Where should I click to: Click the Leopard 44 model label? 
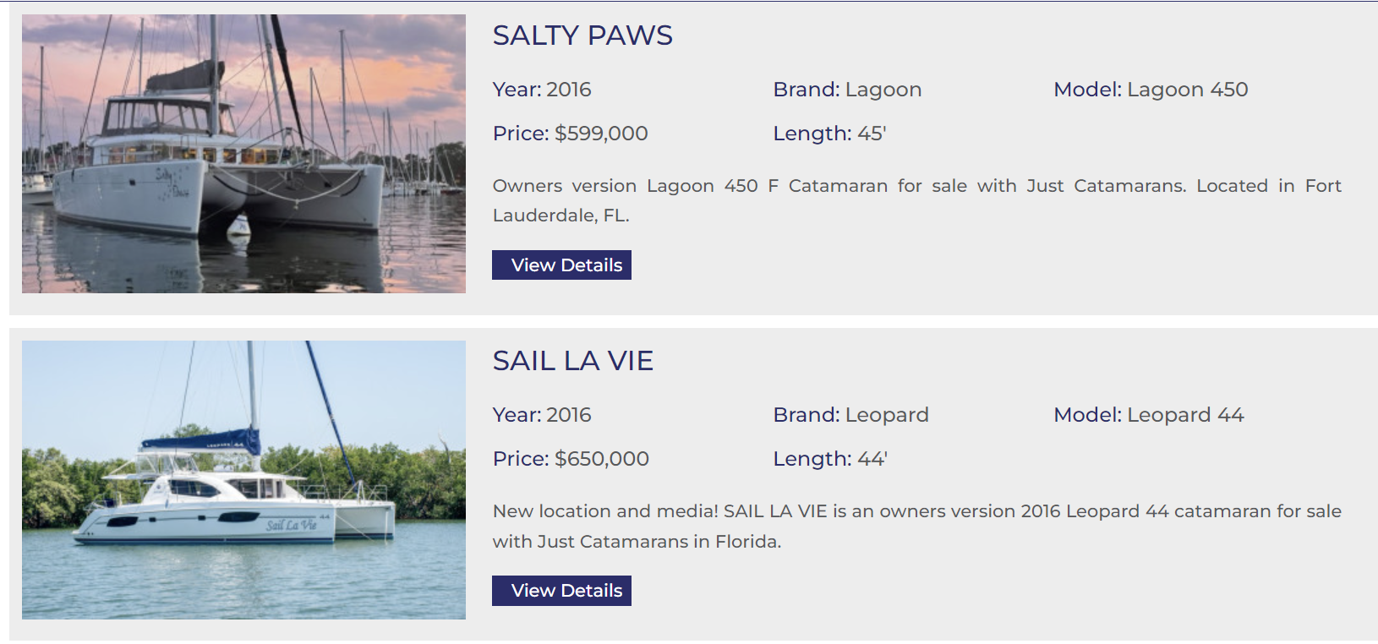(x=1184, y=414)
